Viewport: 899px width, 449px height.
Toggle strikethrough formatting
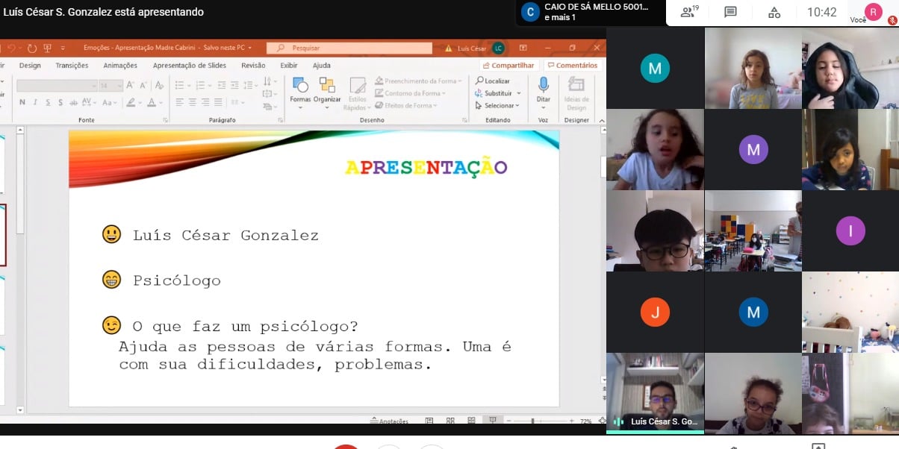[x=73, y=102]
